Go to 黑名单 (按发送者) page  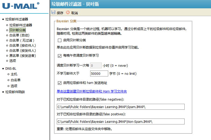pos(23,56)
